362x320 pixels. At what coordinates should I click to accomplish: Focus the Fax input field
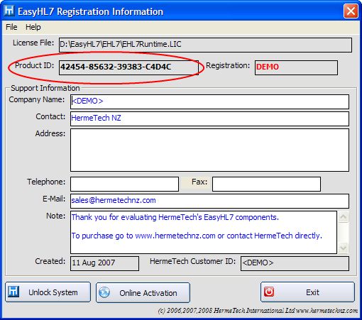(x=266, y=184)
